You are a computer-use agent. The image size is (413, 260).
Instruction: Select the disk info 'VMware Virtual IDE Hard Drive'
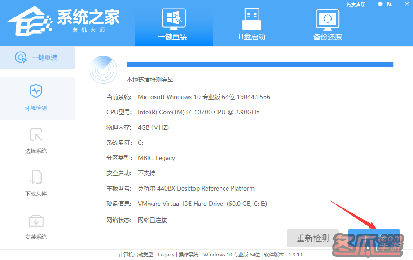(x=180, y=204)
